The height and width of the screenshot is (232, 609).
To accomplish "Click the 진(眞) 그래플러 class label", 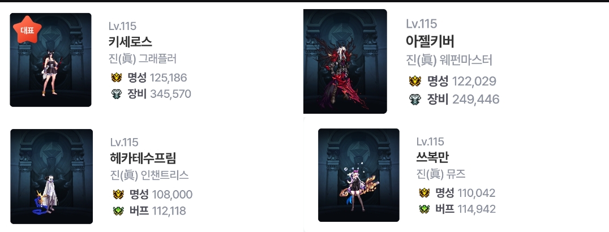I will [x=143, y=59].
